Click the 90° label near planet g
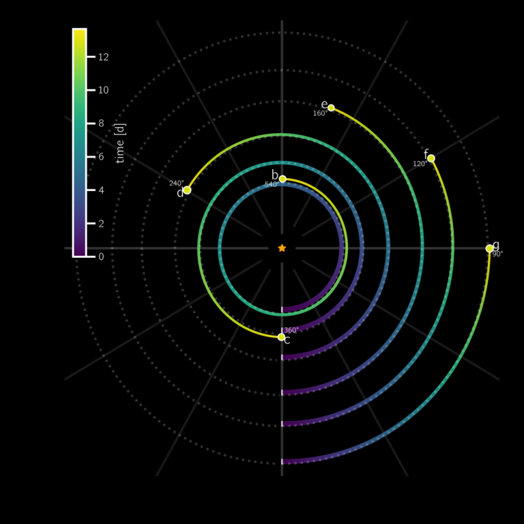 point(497,254)
